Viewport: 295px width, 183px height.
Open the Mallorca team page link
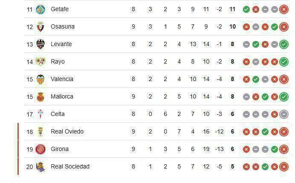tap(62, 96)
